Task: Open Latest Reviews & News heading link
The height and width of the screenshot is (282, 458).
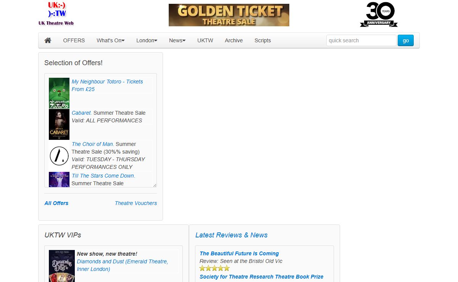Action: pyautogui.click(x=231, y=235)
